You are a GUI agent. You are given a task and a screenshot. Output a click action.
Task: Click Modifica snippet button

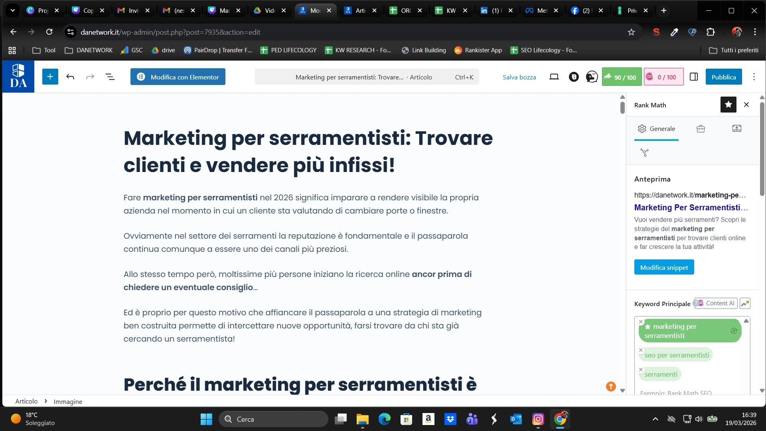click(664, 267)
